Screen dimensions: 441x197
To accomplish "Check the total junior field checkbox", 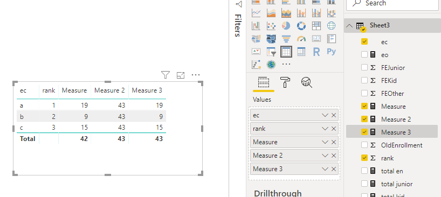I will (364, 184).
